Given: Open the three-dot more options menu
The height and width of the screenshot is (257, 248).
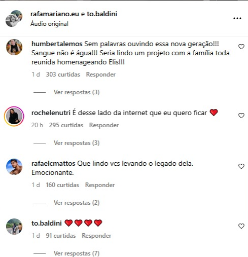Looking at the screenshot, I should tap(237, 18).
